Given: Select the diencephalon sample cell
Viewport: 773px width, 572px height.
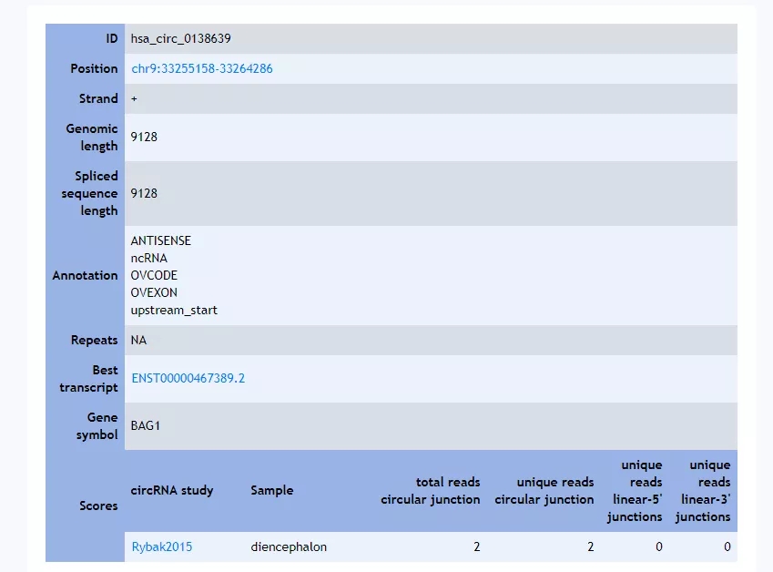Looking at the screenshot, I should coord(289,546).
